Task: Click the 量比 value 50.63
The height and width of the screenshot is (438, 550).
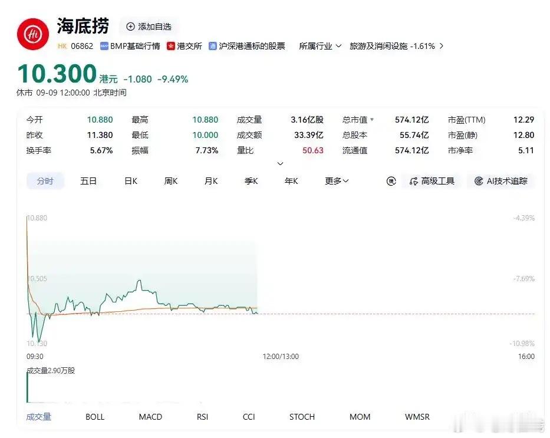Action: 313,150
